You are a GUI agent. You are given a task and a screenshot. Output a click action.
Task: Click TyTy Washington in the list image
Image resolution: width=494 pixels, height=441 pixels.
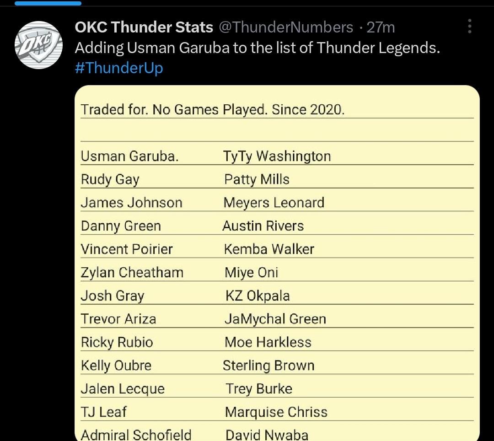(x=277, y=156)
